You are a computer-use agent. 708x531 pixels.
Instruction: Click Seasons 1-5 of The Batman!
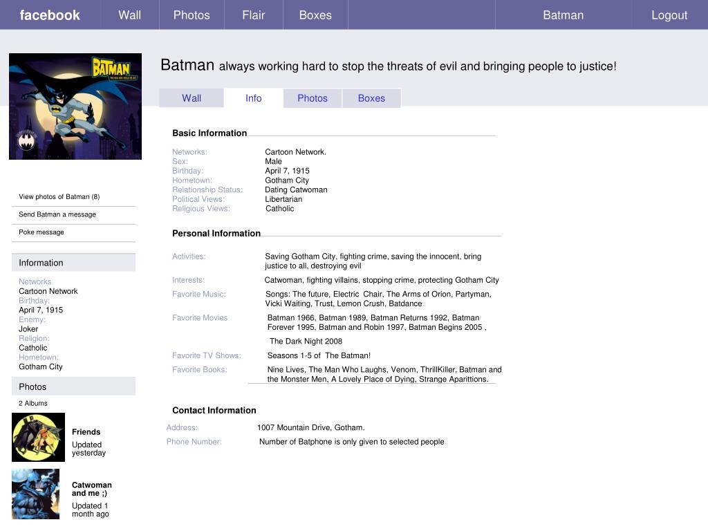319,355
